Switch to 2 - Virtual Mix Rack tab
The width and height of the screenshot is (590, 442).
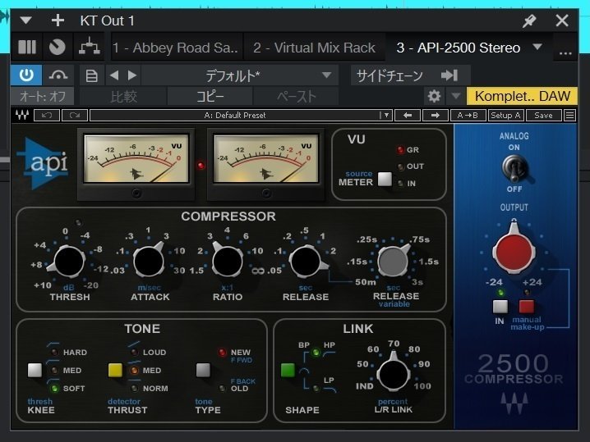click(314, 48)
